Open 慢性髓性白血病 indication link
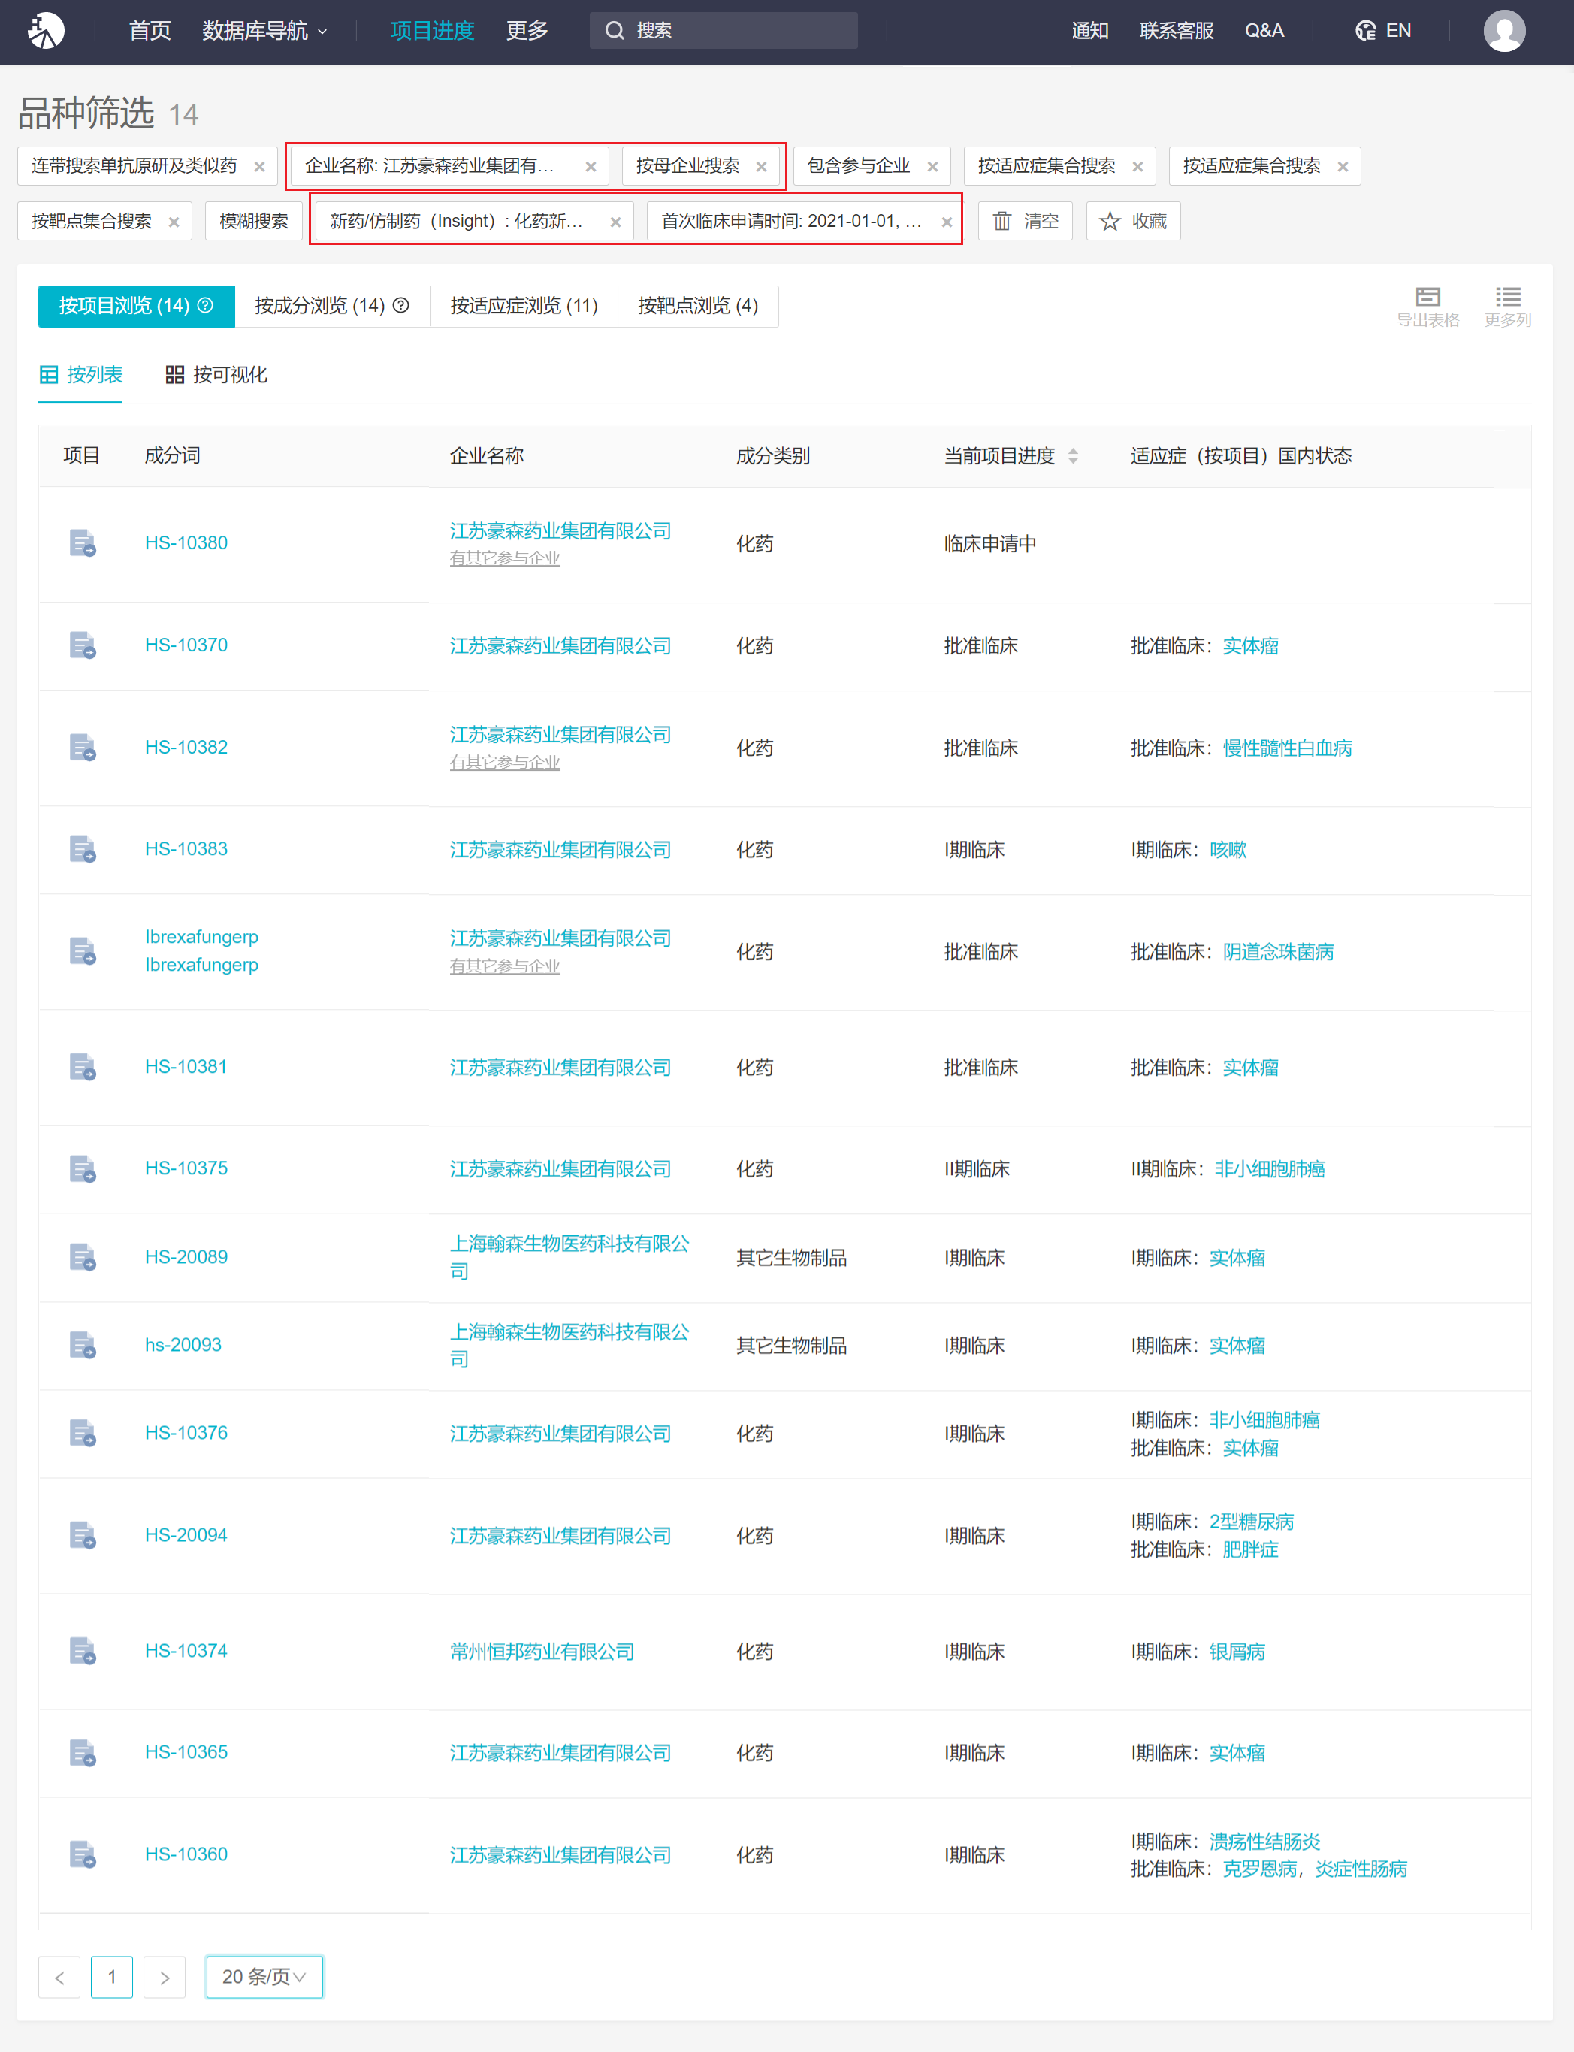 1287,748
